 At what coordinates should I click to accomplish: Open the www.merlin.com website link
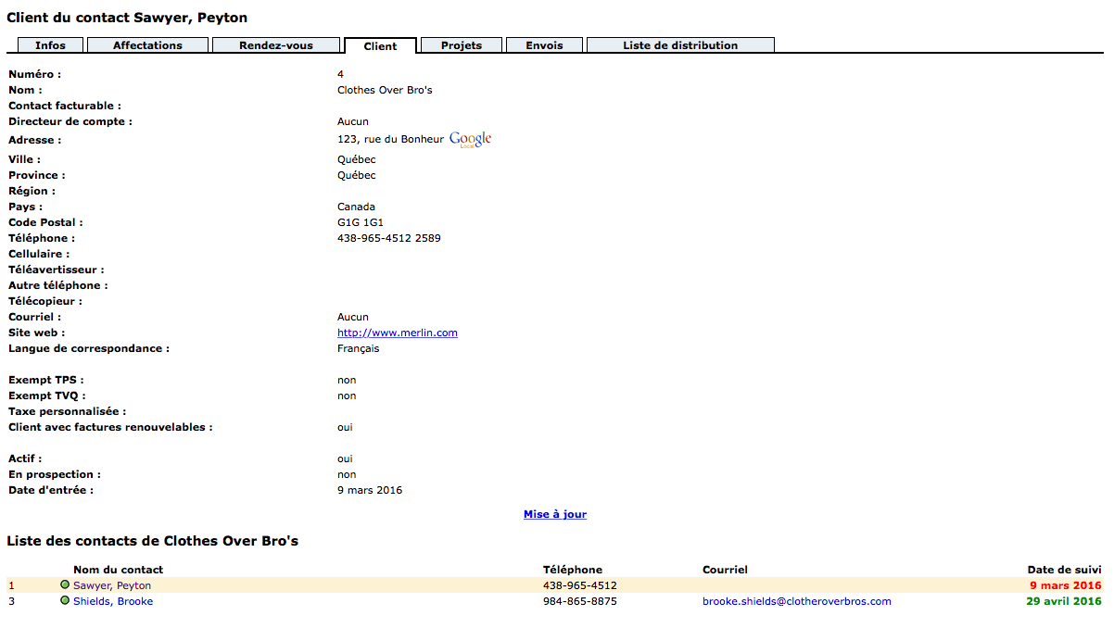click(397, 333)
